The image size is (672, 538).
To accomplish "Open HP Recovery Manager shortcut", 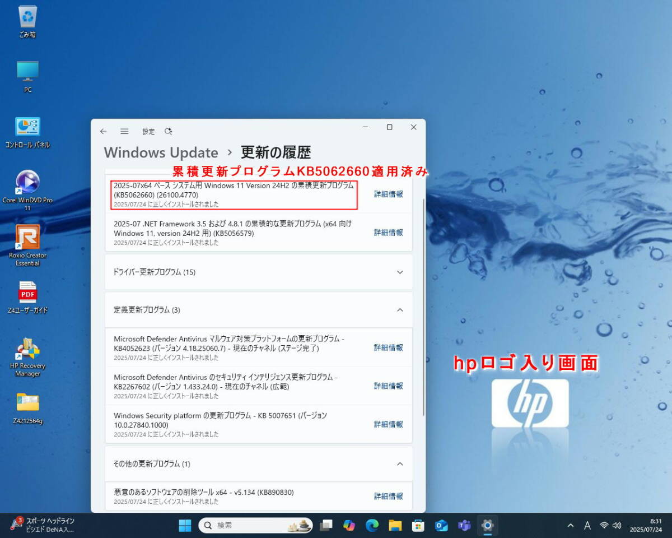I will [x=27, y=357].
